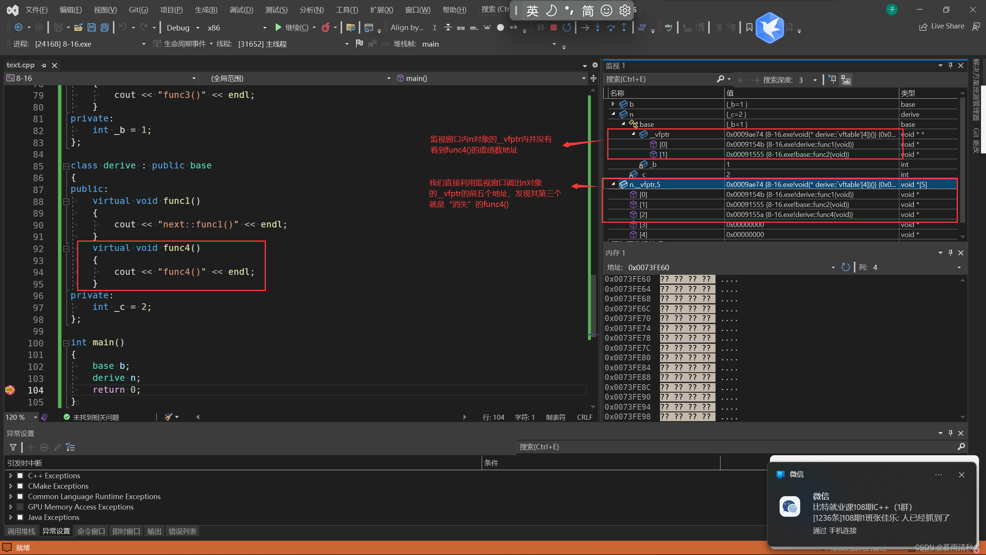The height and width of the screenshot is (555, 986).
Task: Click the Step Over arrow icon
Action: (611, 27)
